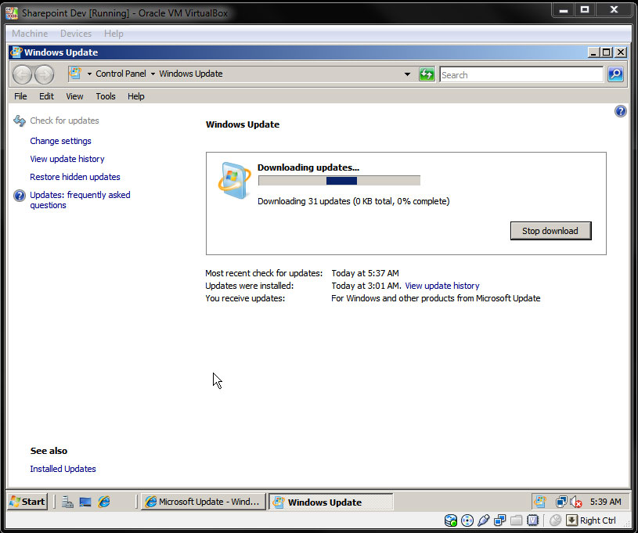Open the address bar history dropdown

click(407, 74)
